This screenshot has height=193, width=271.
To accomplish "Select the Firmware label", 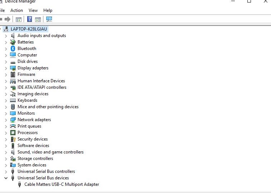I will [x=26, y=74].
